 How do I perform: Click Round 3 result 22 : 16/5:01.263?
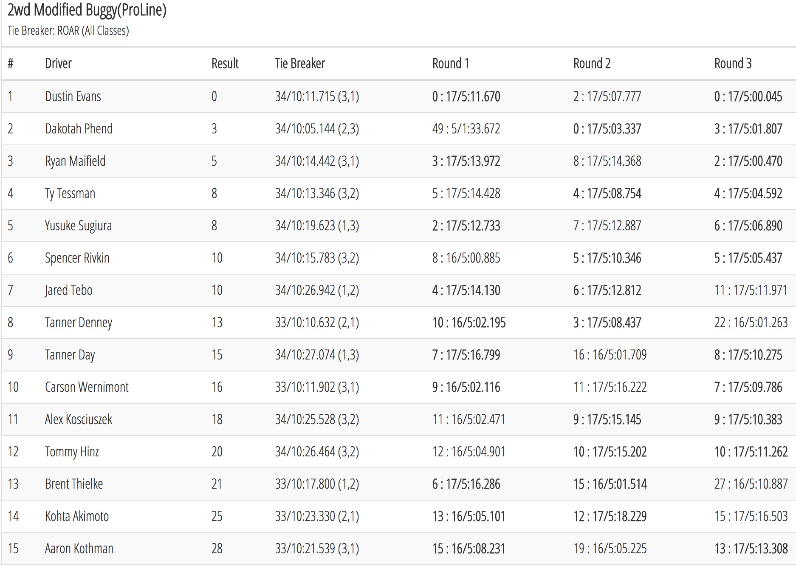[x=751, y=323]
